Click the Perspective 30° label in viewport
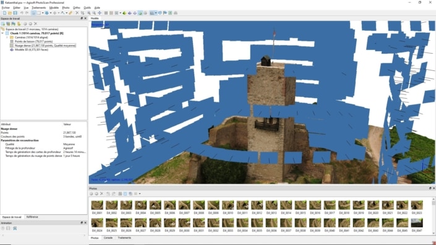This screenshot has width=436, height=245. pos(100,25)
